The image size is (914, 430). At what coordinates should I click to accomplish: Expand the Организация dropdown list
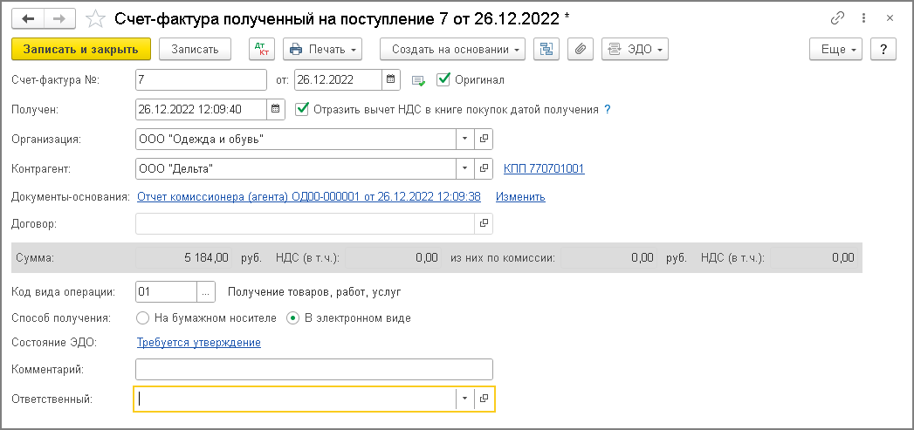(464, 139)
